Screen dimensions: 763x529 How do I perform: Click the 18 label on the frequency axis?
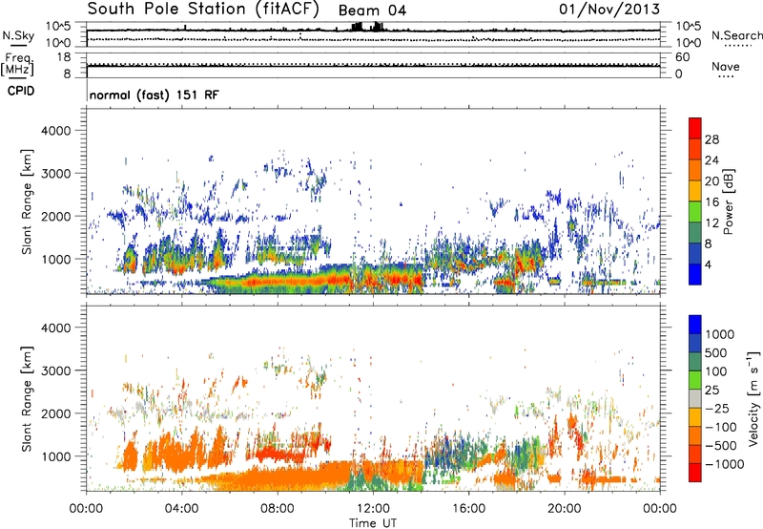[64, 57]
